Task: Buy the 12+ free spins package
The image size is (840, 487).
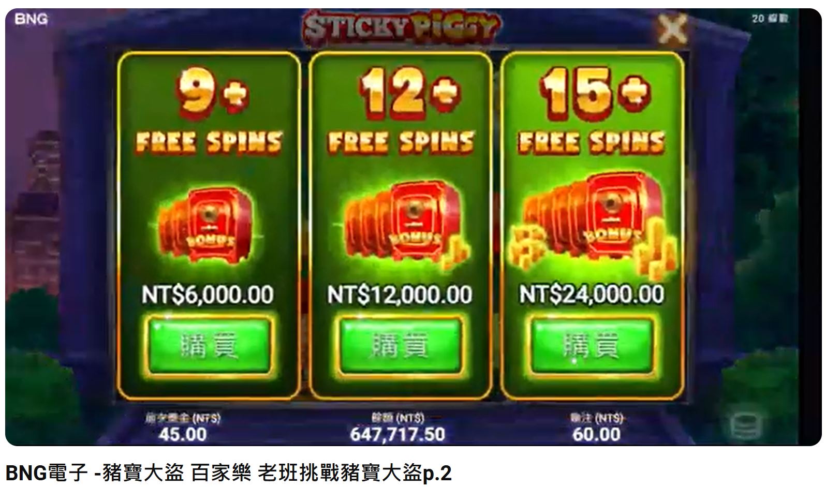Action: pyautogui.click(x=400, y=344)
